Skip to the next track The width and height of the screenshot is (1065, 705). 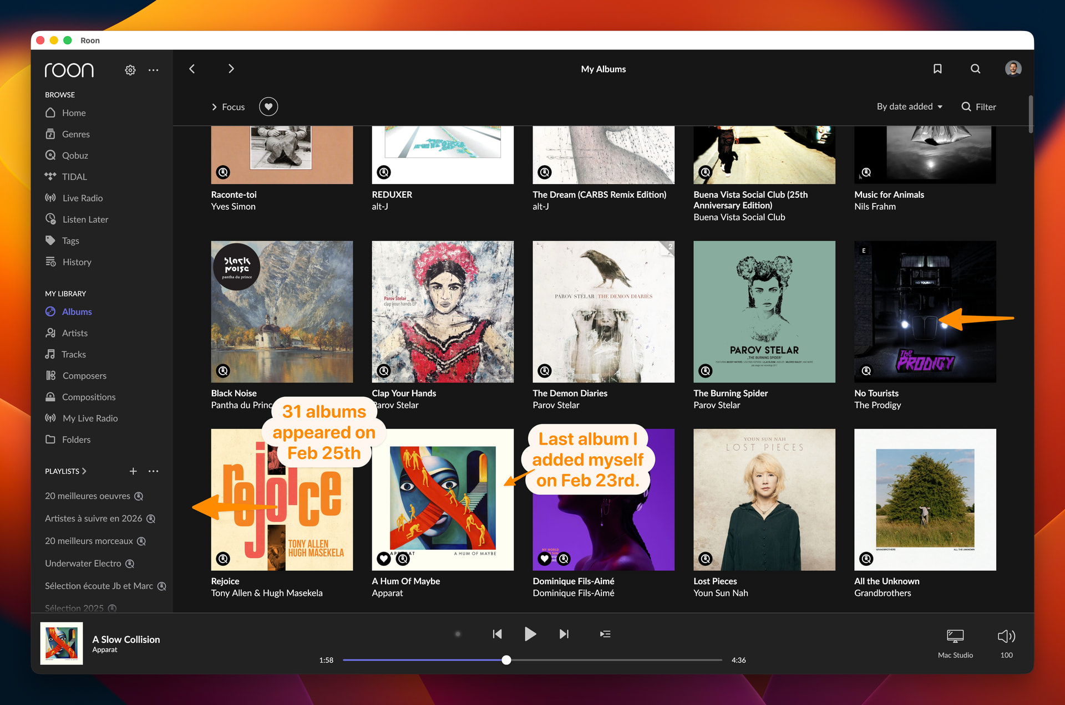point(564,634)
